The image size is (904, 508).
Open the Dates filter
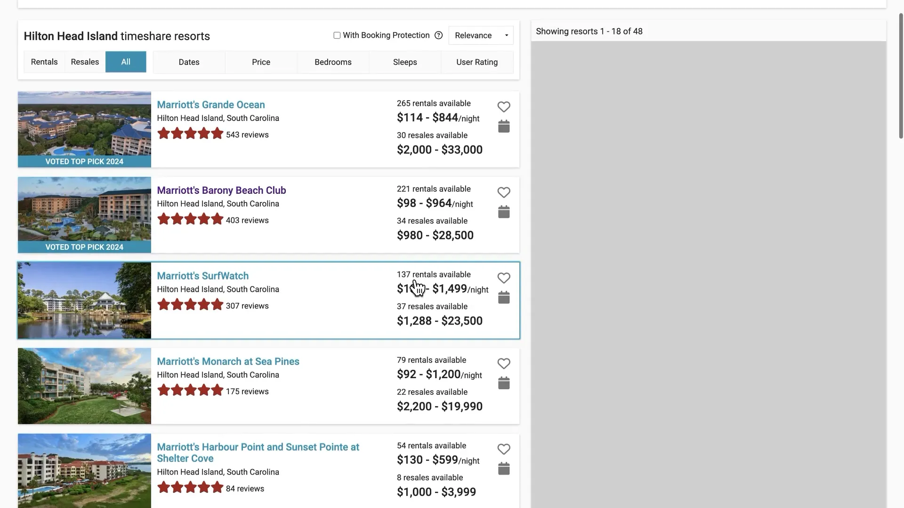pos(189,62)
